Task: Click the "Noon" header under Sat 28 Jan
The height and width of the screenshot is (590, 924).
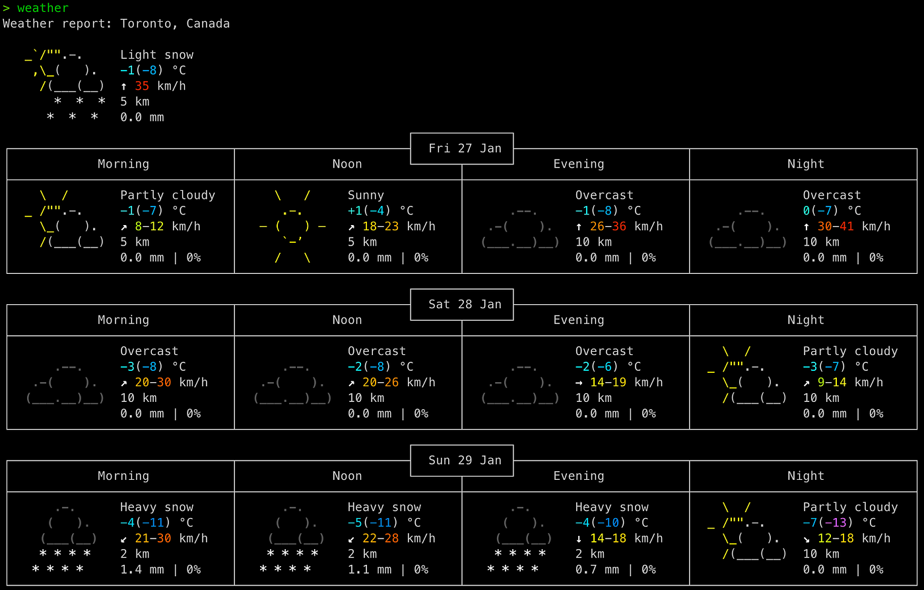Action: (x=347, y=319)
